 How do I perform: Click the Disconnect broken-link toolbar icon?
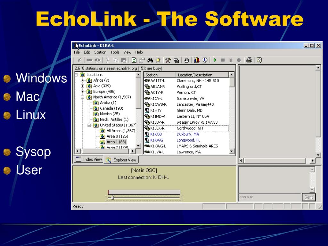pos(97,60)
